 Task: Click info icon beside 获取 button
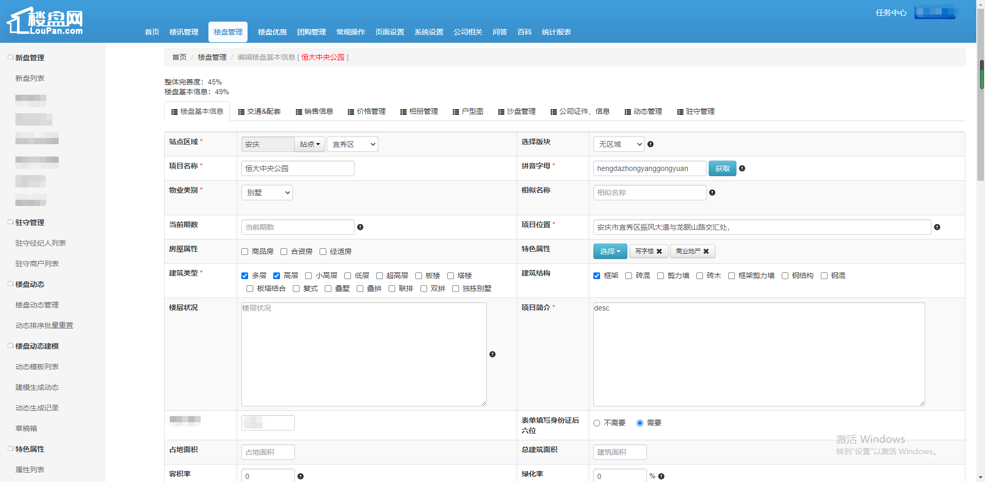click(742, 168)
